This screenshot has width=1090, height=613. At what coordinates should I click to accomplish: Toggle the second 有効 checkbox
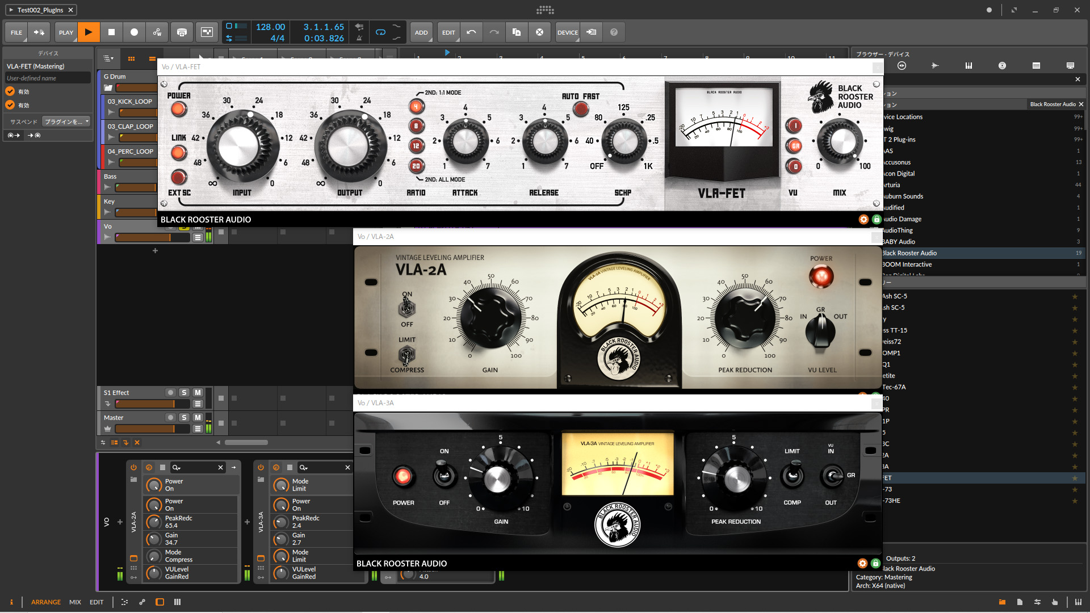(x=10, y=105)
